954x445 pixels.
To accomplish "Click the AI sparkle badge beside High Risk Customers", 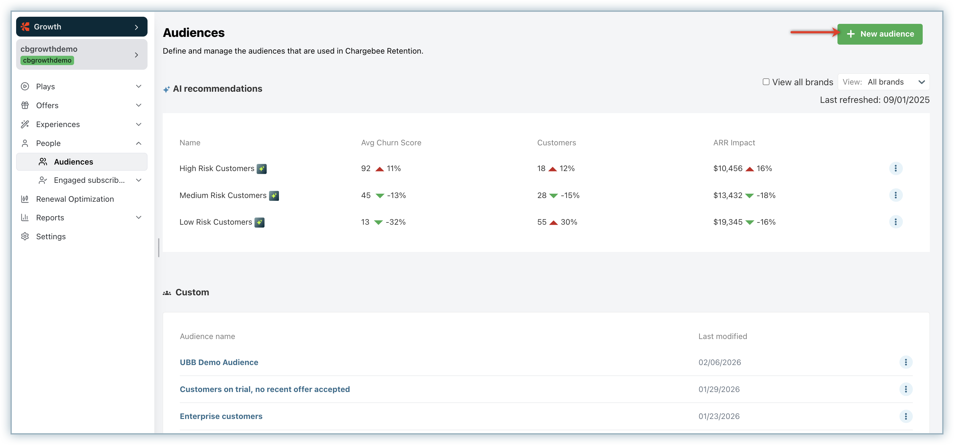I will point(262,169).
